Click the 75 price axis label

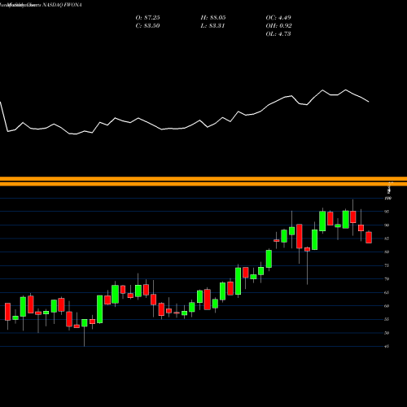pyautogui.click(x=387, y=265)
